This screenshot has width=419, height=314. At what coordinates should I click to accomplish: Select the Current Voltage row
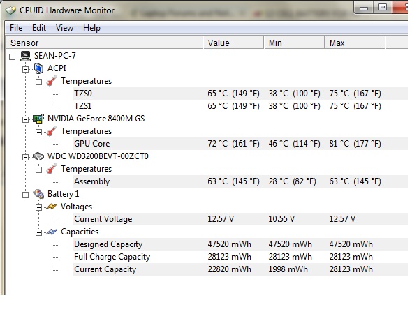click(x=240, y=219)
